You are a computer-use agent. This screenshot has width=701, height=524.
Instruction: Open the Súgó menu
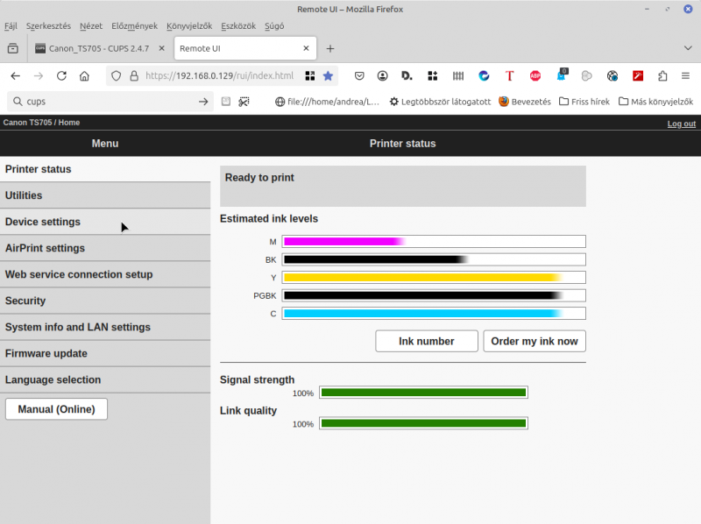274,26
